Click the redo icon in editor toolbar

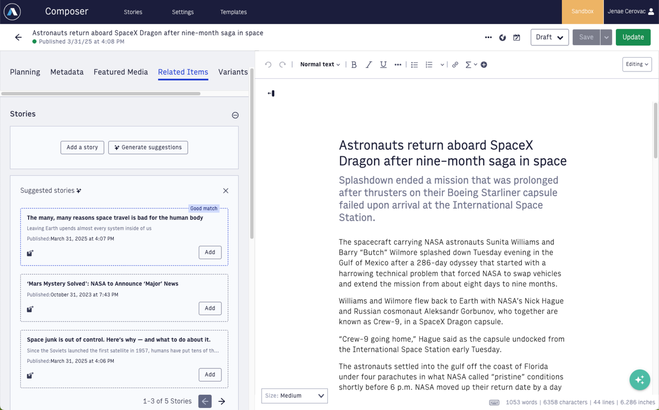click(283, 64)
